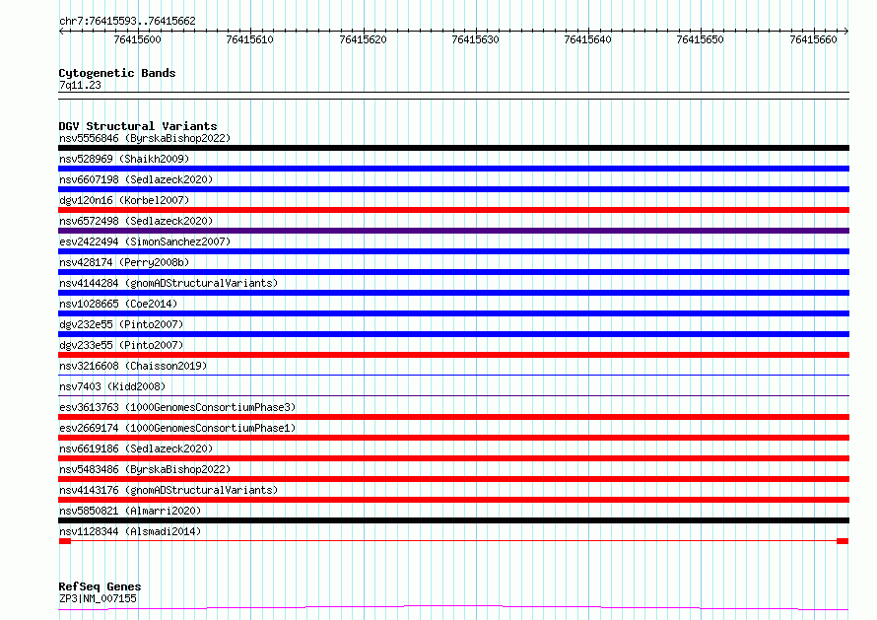
Task: Click variant nsv1128344 (Alsmadi2014) label
Action: click(130, 531)
